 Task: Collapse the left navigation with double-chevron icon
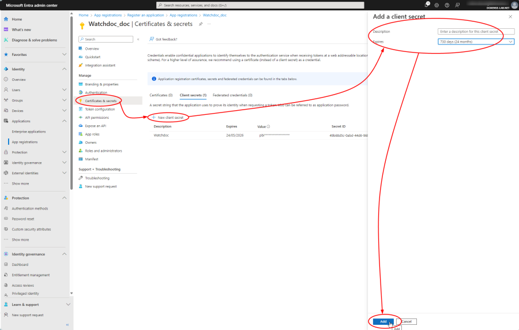(x=67, y=325)
